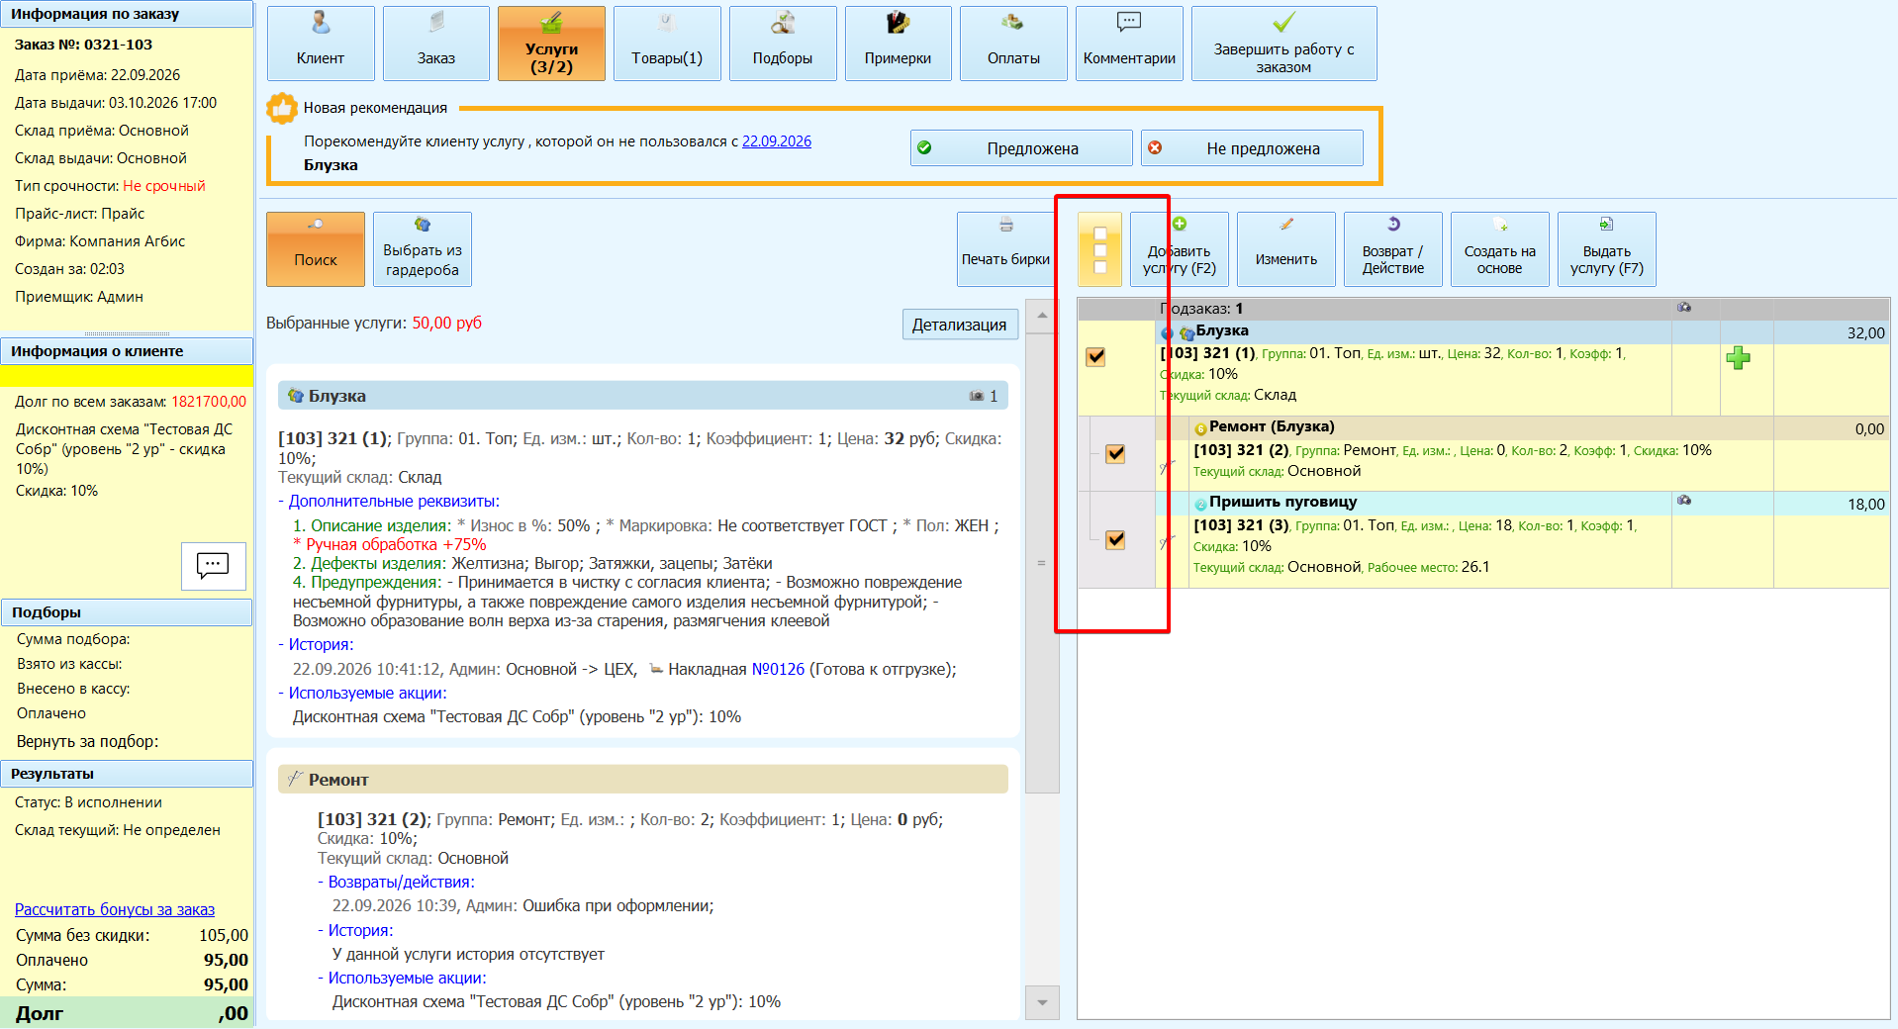Click the needle icon beside left Ремонт header
The image size is (1898, 1029).
click(x=295, y=779)
